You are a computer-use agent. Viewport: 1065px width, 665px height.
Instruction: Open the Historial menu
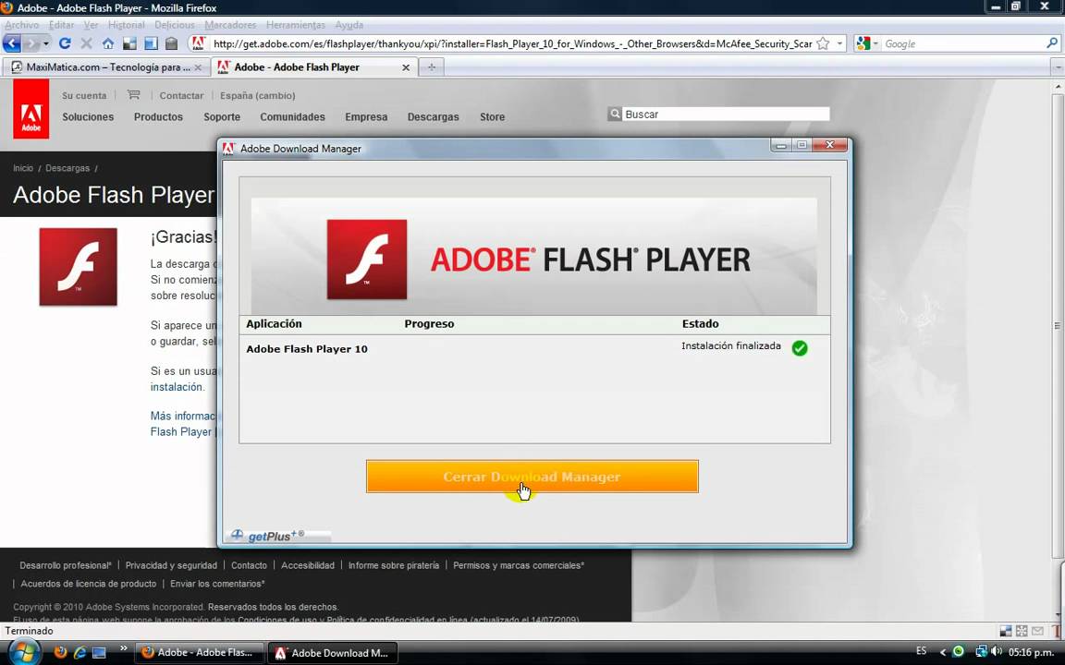coord(127,24)
